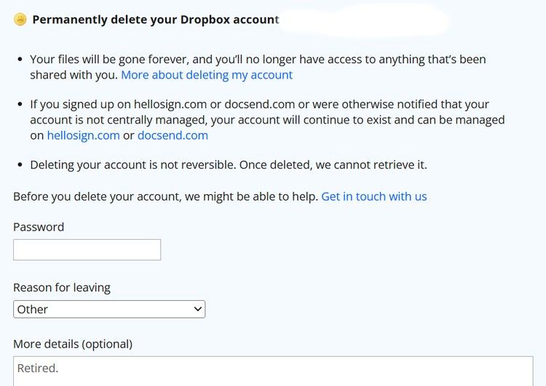Follow the blue hellosign.com link
Screen dimensions: 546x386
point(83,135)
